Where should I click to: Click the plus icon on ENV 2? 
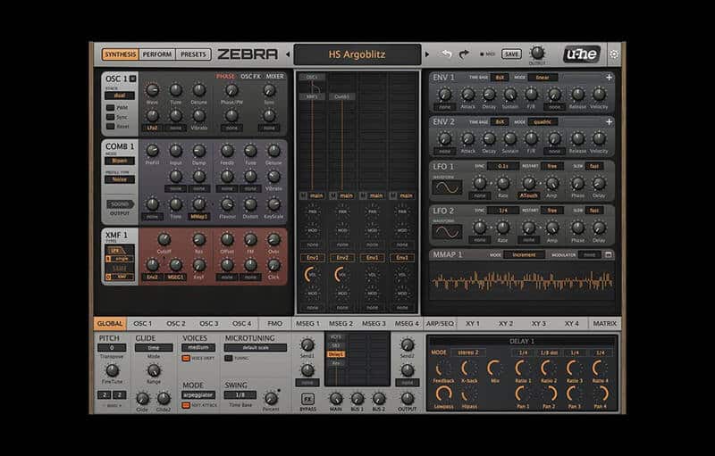pos(609,121)
